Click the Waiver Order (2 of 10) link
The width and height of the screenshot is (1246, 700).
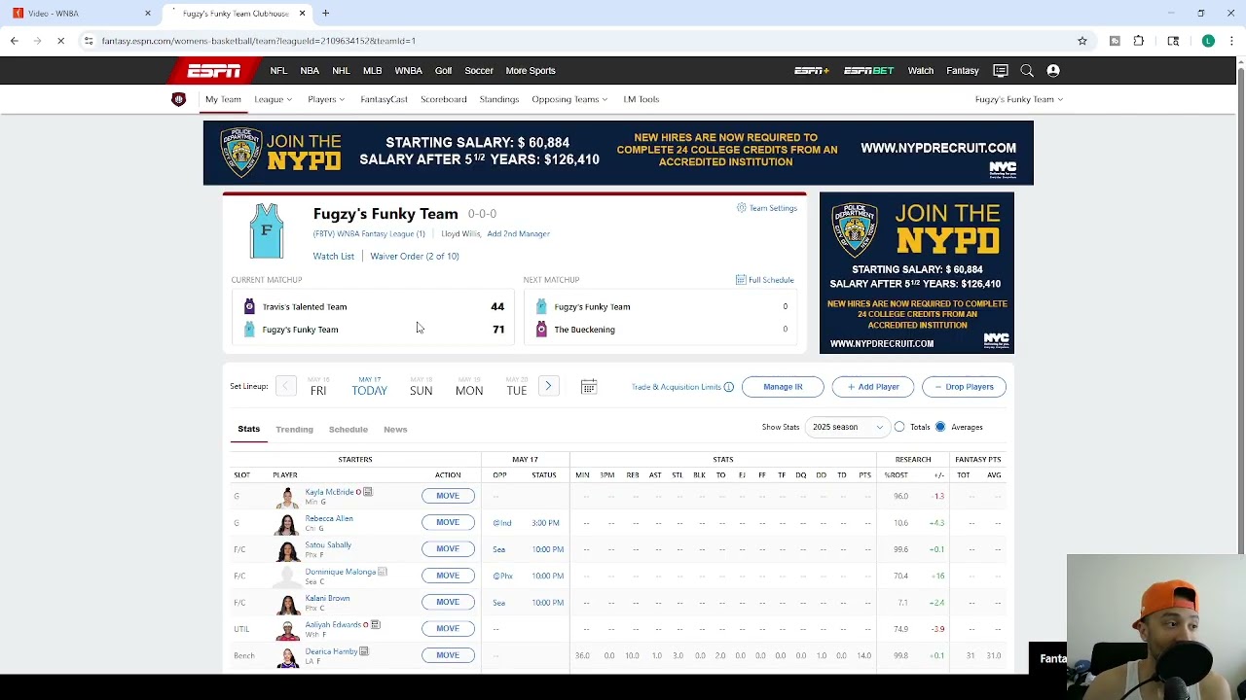tap(414, 256)
